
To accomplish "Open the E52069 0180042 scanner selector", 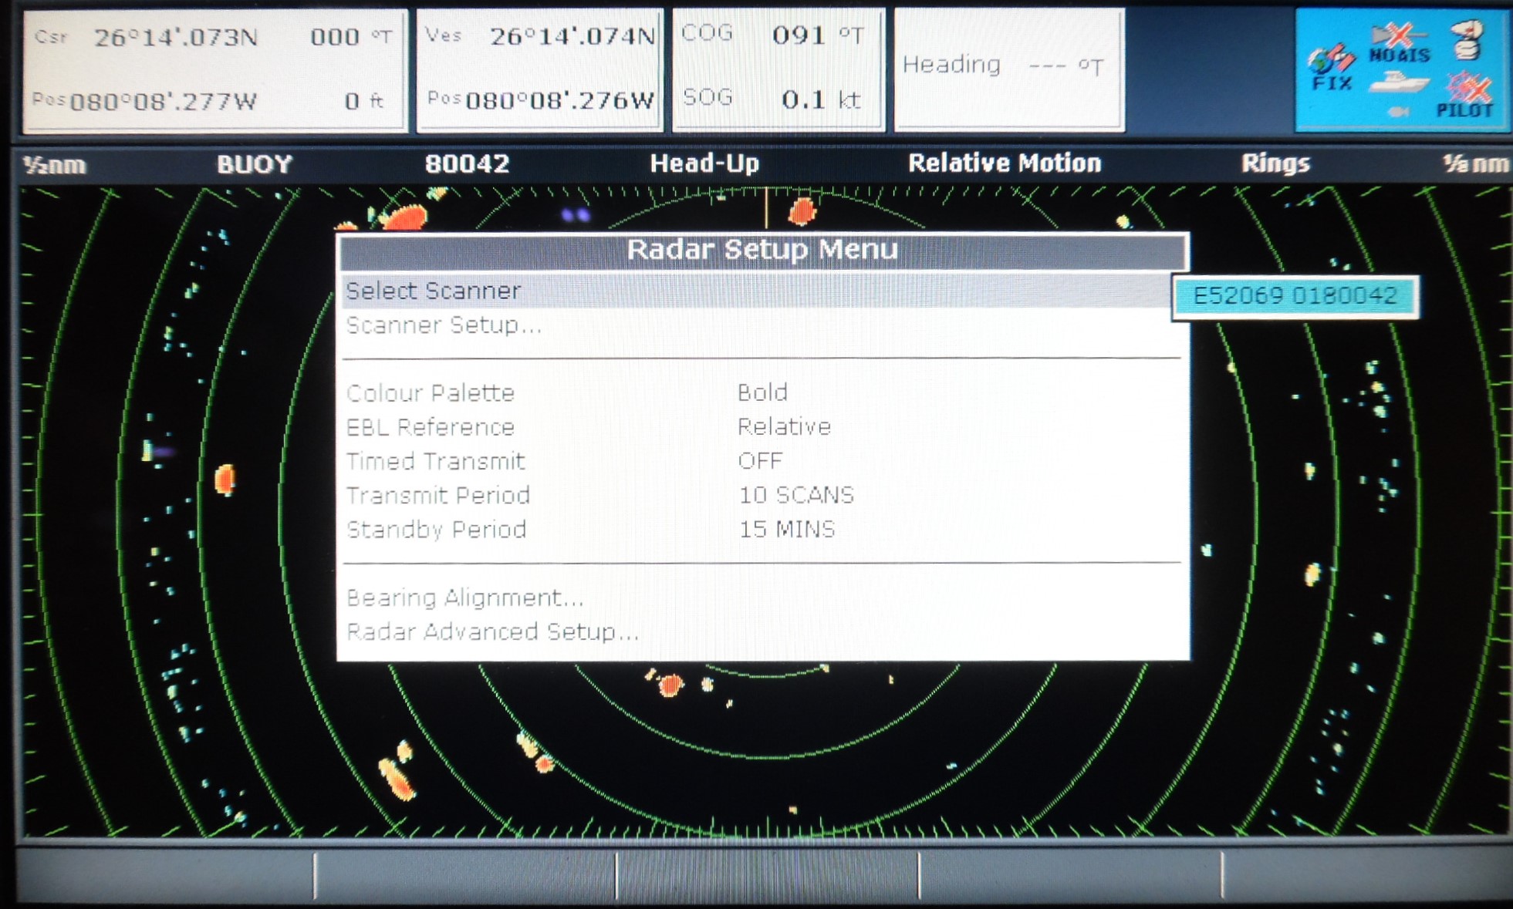I will [1295, 296].
